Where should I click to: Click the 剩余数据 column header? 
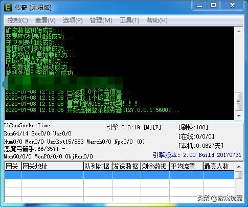pos(155,166)
